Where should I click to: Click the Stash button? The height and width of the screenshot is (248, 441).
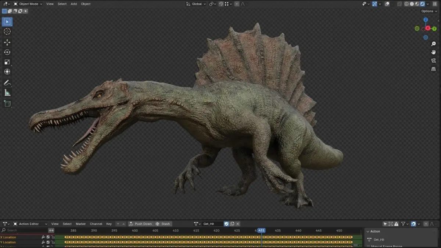[163, 224]
